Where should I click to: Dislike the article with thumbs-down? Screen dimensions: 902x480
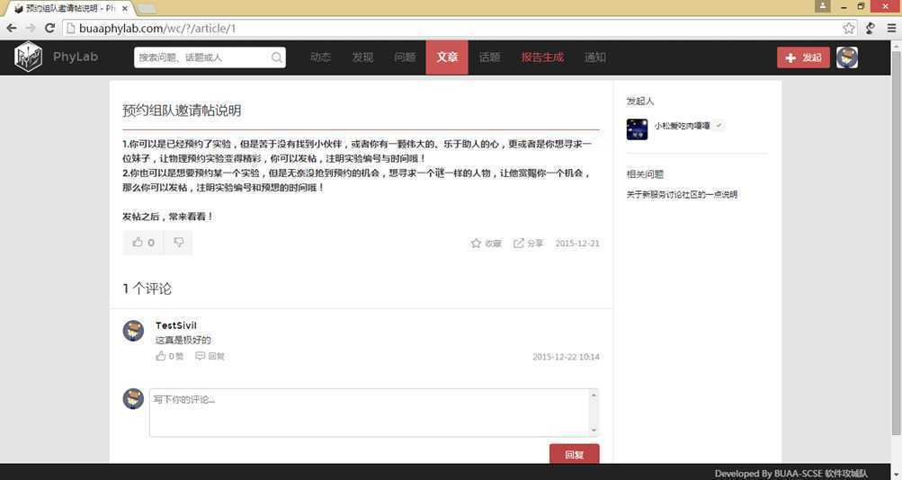178,243
